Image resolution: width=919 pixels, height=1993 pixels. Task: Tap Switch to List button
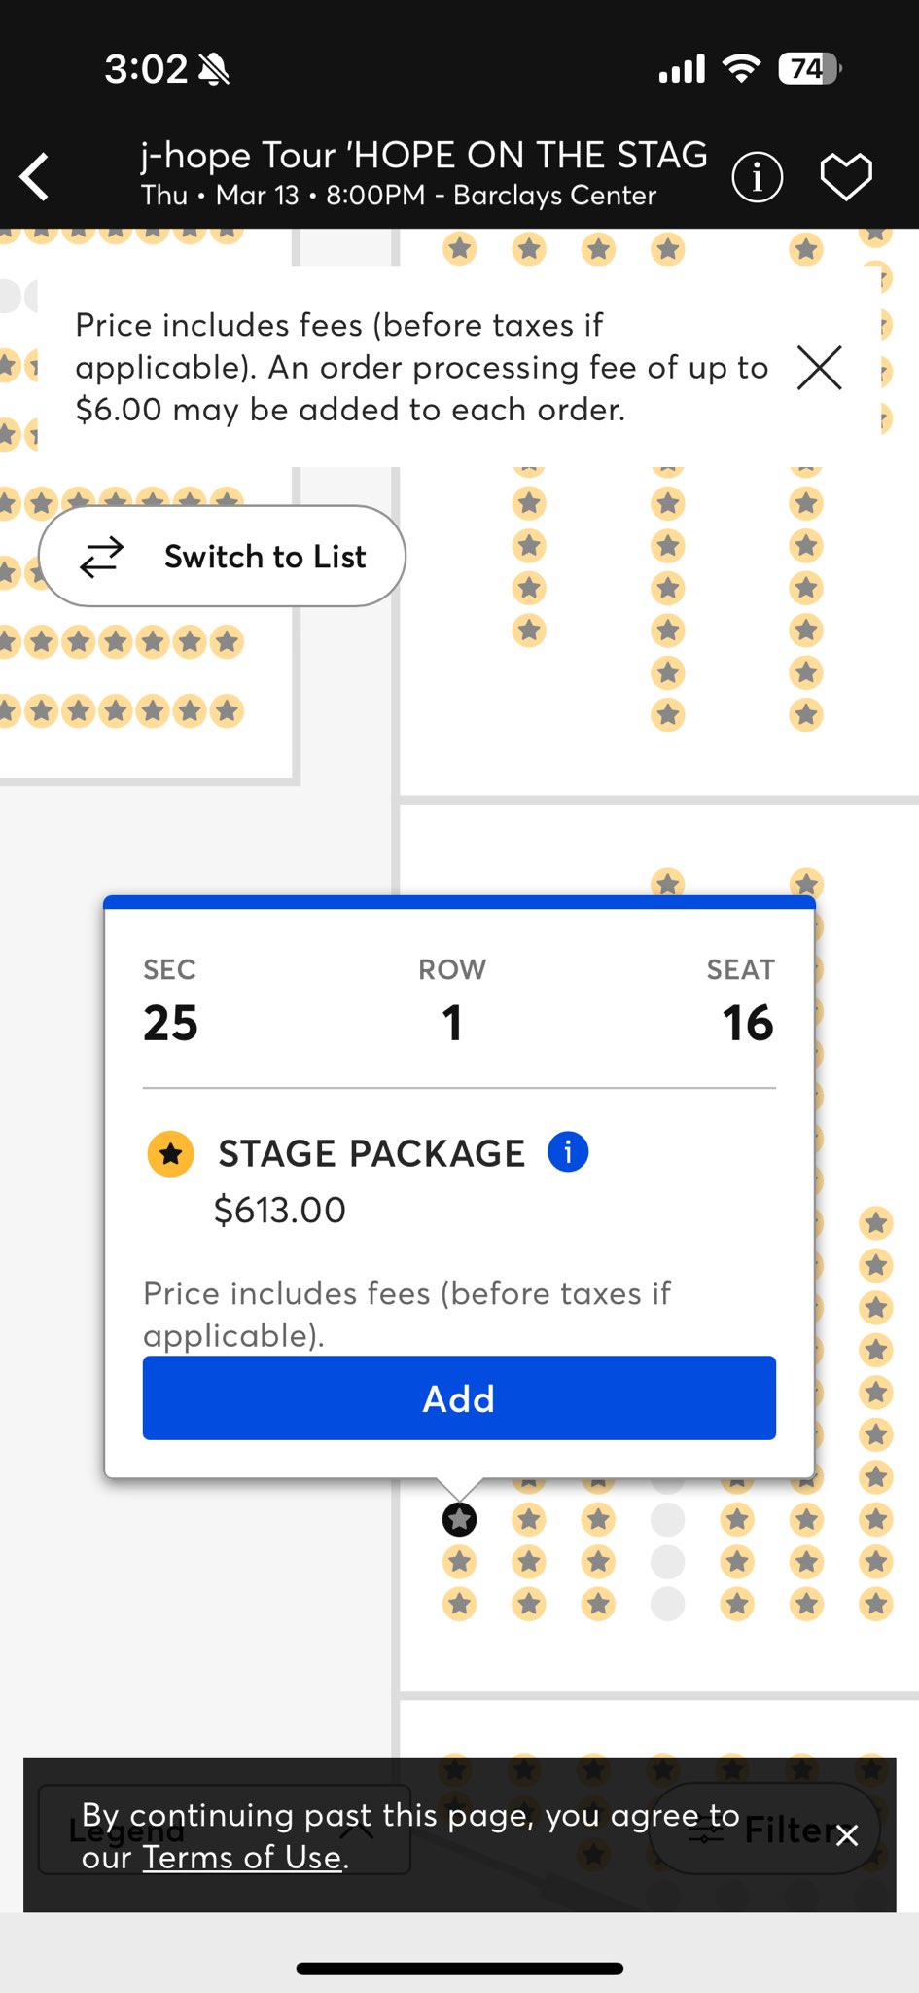coord(222,557)
